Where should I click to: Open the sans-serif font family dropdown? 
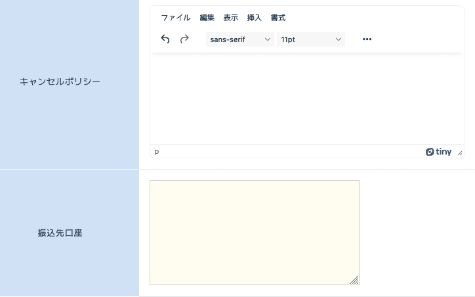tap(240, 39)
